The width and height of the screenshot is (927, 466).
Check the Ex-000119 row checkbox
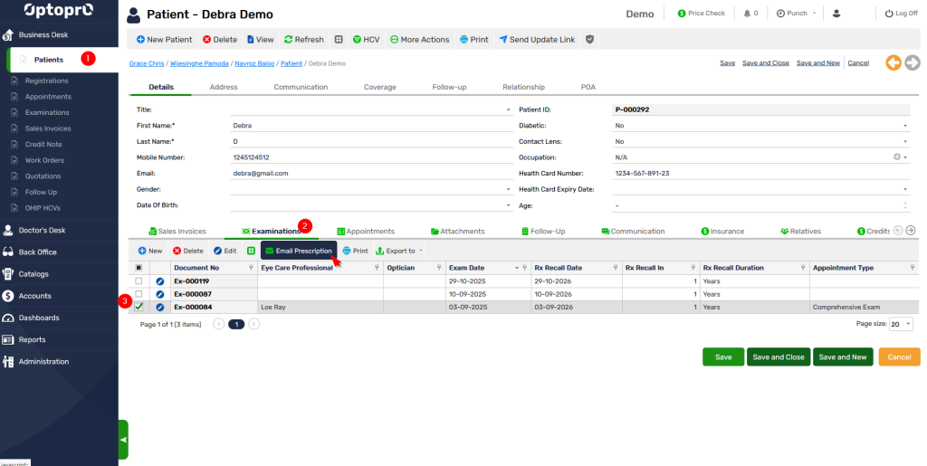pyautogui.click(x=139, y=281)
